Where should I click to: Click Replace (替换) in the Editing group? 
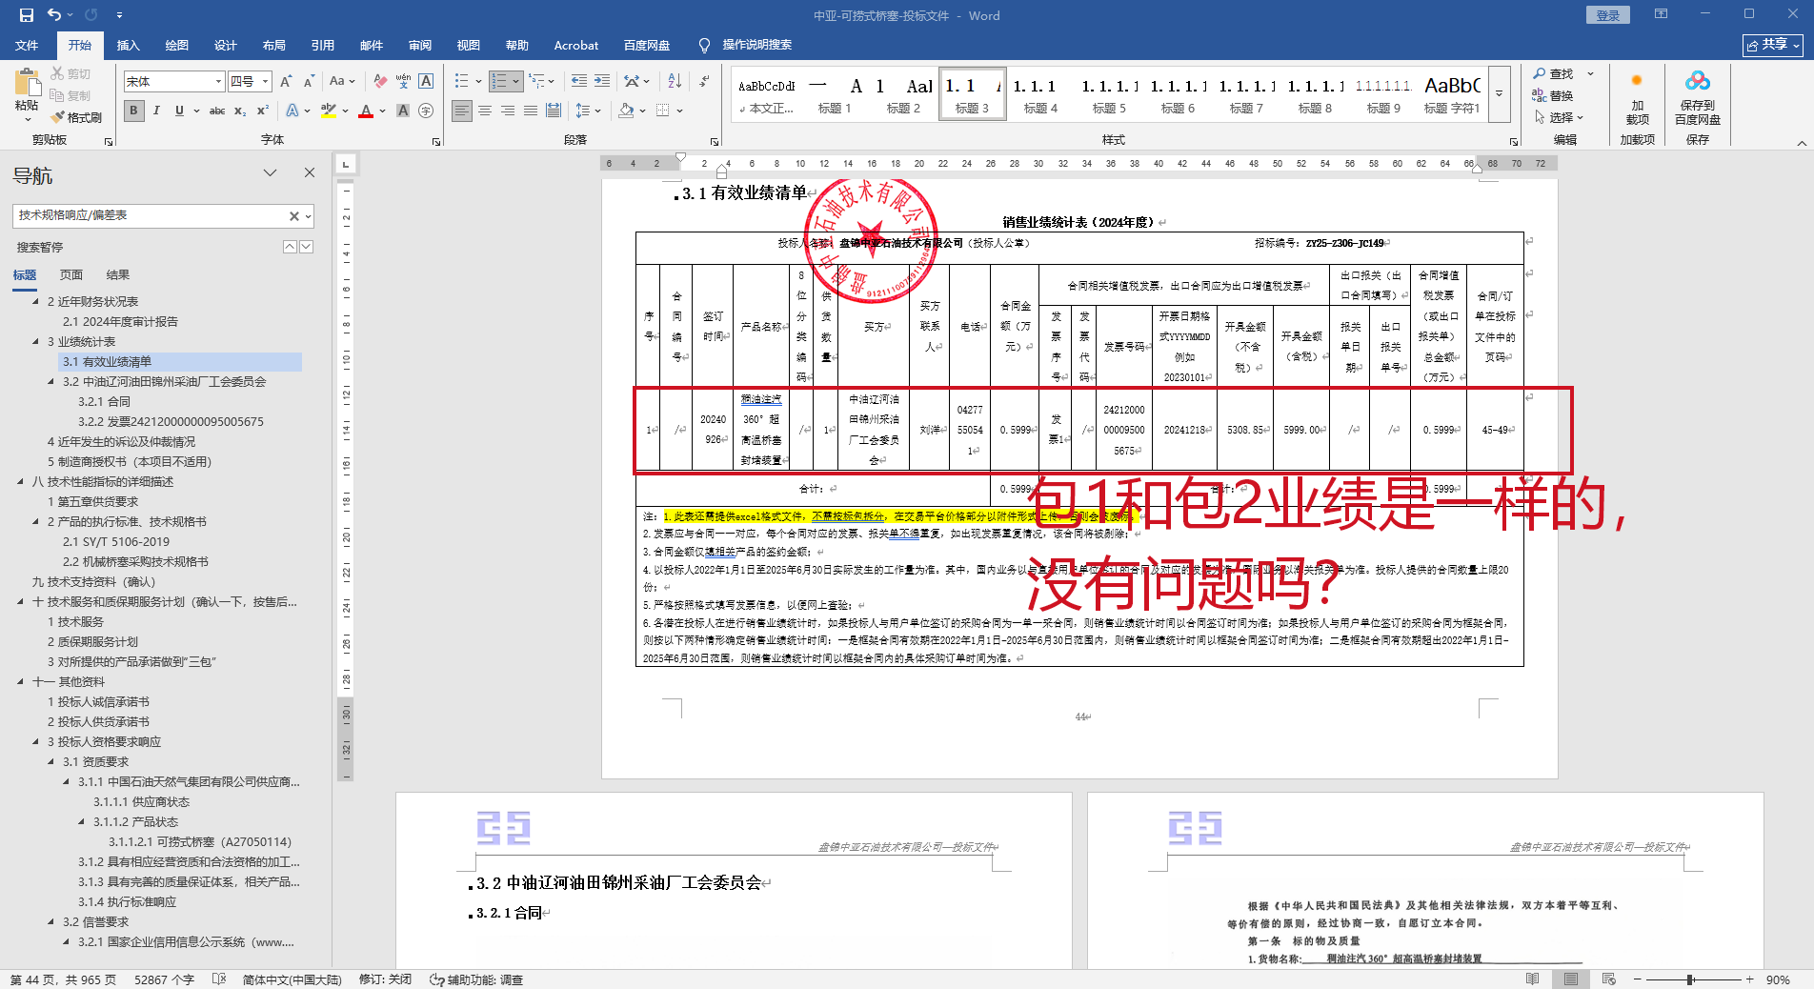(x=1553, y=95)
